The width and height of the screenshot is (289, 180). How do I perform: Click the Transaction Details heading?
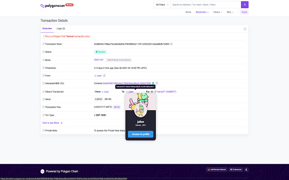coord(54,21)
